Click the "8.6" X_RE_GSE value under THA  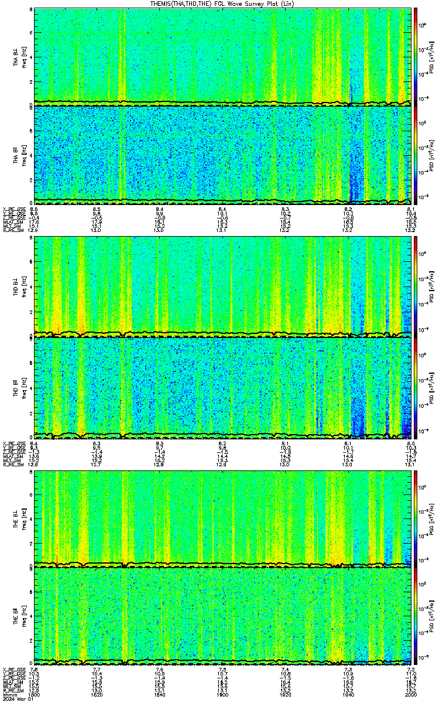click(34, 209)
